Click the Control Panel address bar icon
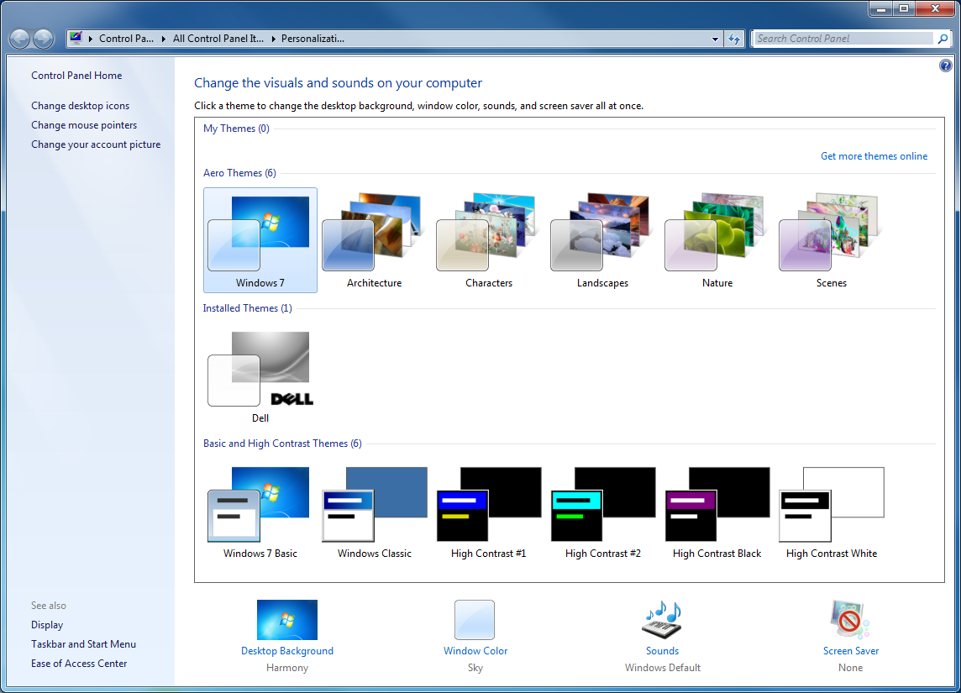The image size is (961, 693). pyautogui.click(x=76, y=38)
